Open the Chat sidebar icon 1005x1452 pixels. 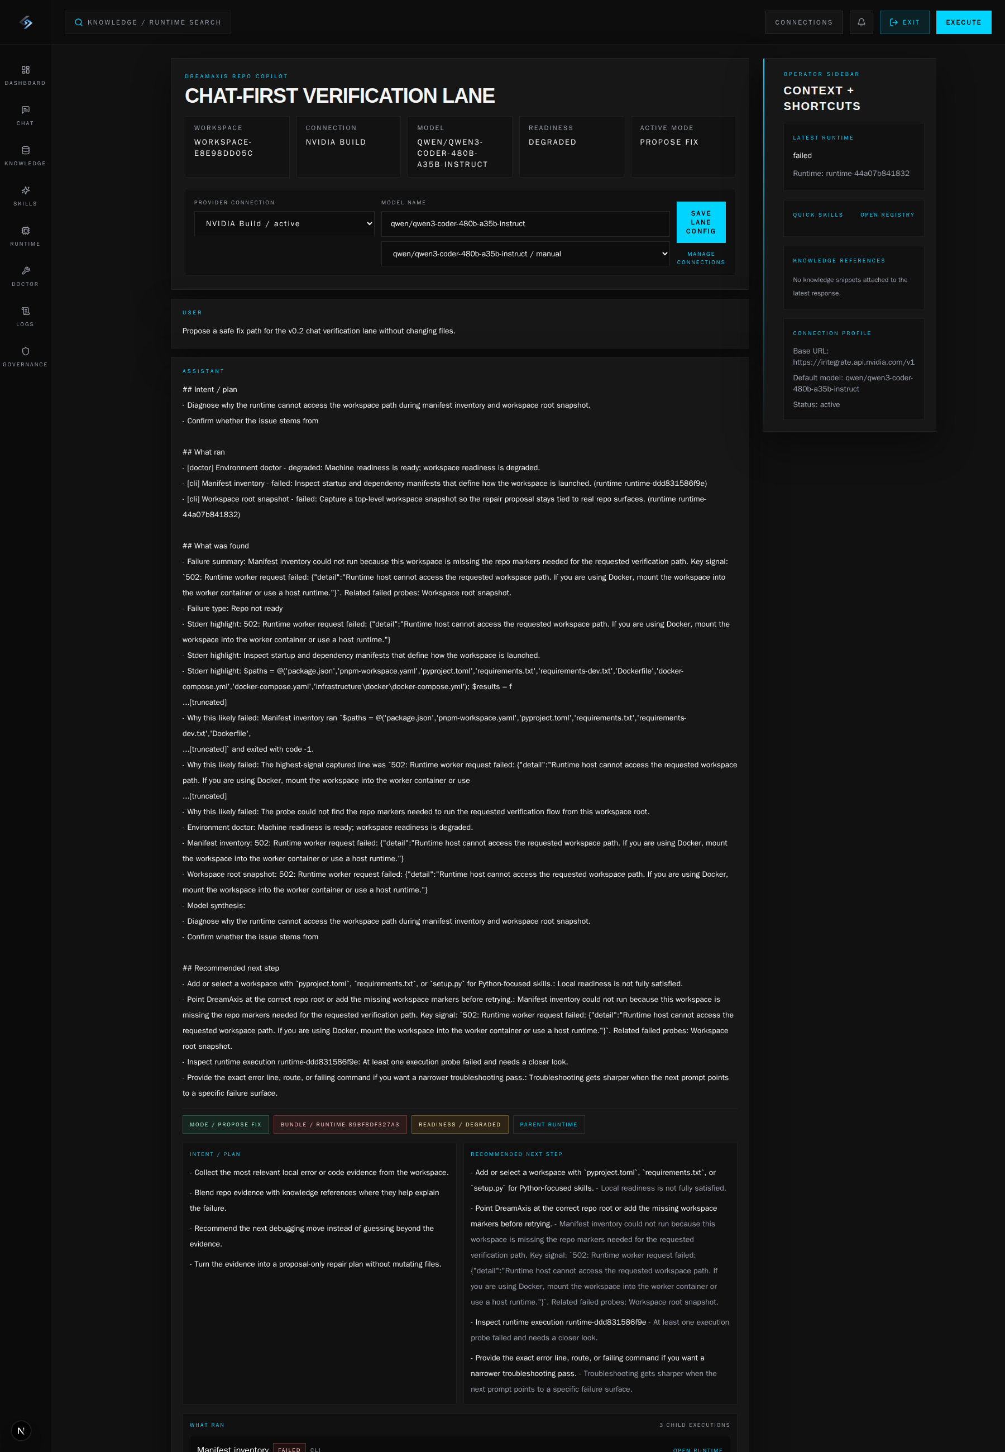[x=25, y=110]
